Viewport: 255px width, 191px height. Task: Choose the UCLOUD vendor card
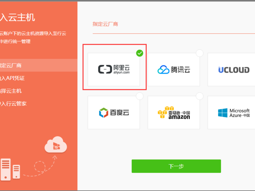[x=231, y=70]
